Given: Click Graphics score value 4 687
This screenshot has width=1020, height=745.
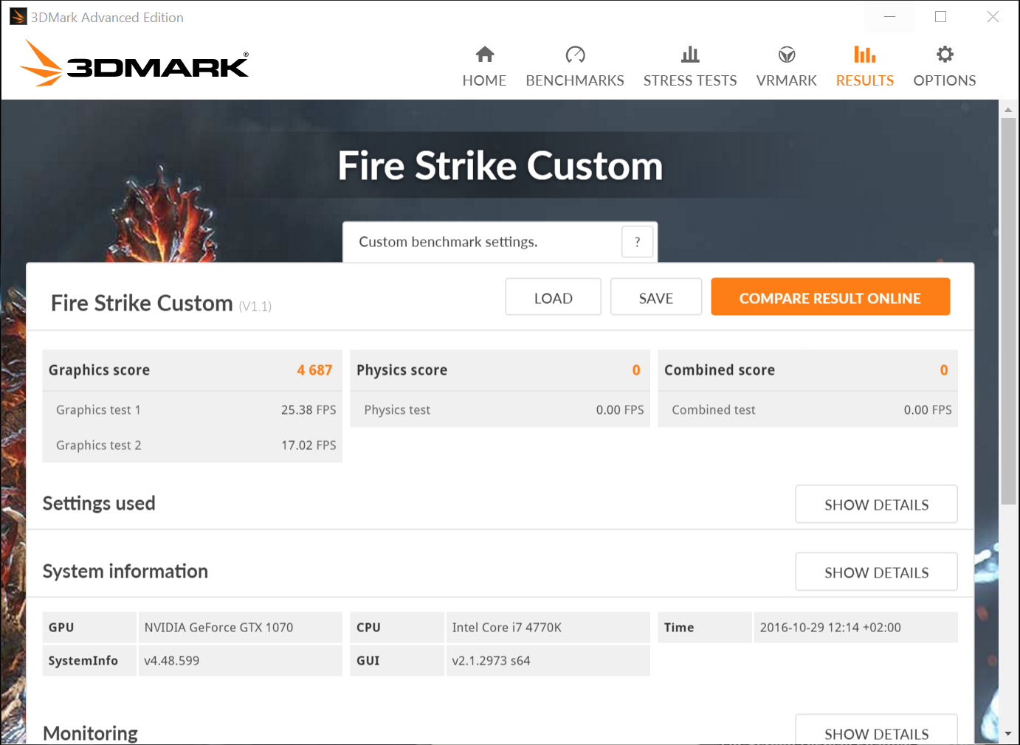Looking at the screenshot, I should point(314,370).
